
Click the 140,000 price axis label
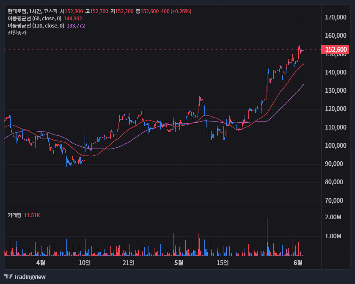coord(336,72)
